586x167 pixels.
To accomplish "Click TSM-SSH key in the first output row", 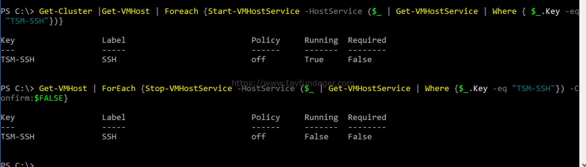I will click(17, 59).
